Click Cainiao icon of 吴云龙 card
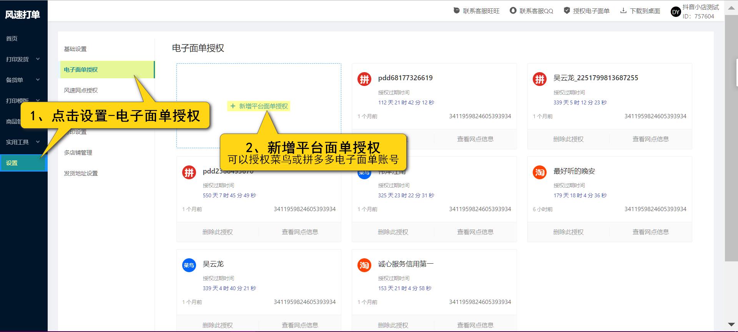 point(189,265)
